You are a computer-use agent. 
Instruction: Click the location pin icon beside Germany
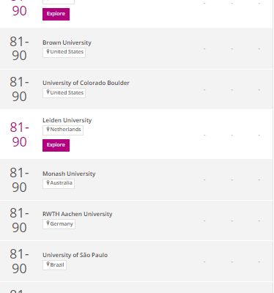(x=48, y=223)
